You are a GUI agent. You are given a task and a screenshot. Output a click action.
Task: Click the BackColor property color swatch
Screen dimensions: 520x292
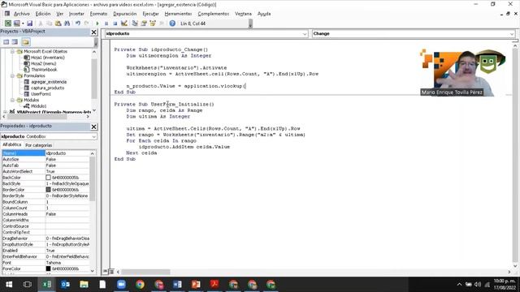click(x=48, y=178)
